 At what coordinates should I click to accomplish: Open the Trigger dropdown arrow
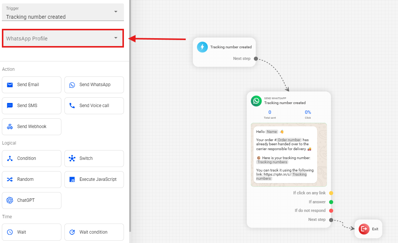(116, 12)
